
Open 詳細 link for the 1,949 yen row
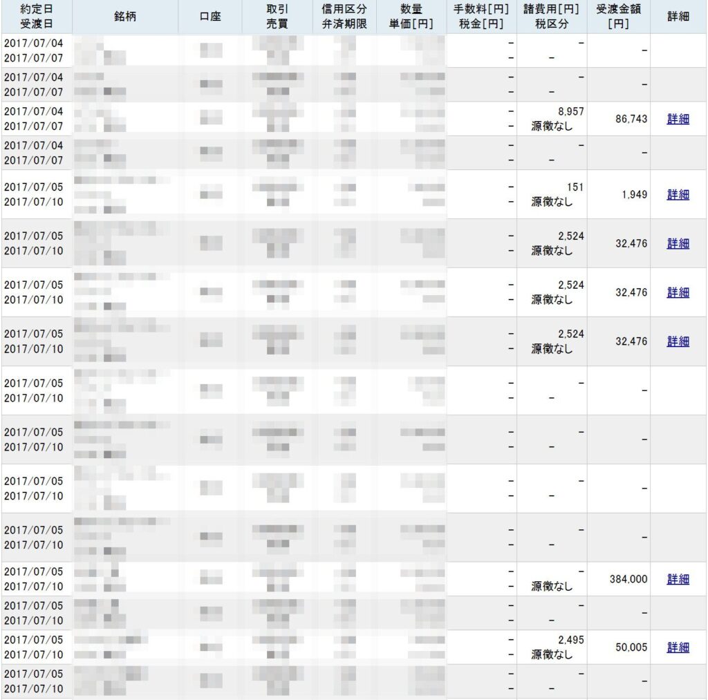click(678, 194)
